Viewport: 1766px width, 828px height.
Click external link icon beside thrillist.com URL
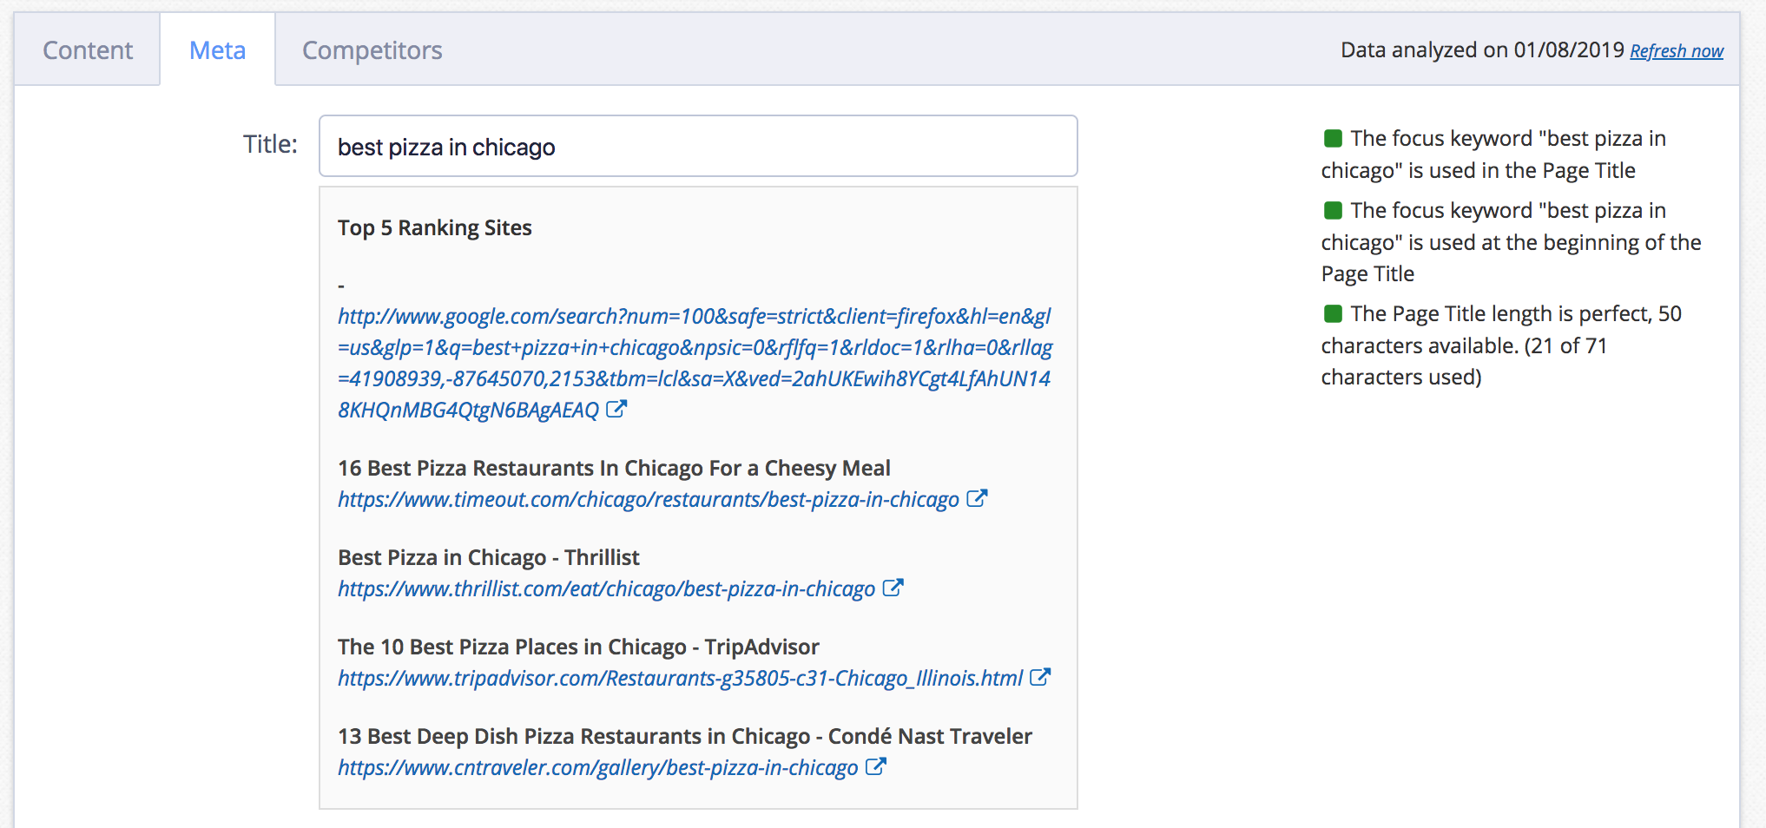[x=893, y=588]
